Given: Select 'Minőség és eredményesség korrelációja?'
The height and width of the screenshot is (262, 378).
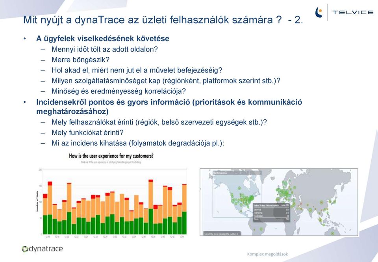Looking at the screenshot, I should tap(119, 91).
